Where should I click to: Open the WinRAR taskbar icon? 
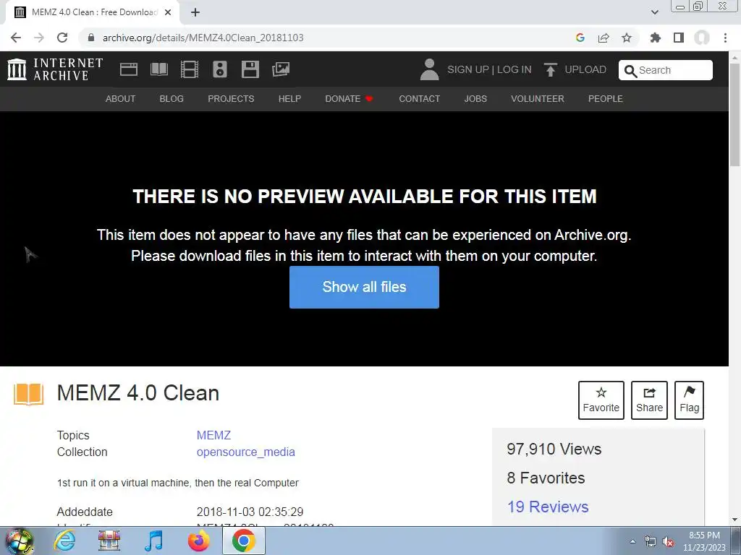click(109, 541)
